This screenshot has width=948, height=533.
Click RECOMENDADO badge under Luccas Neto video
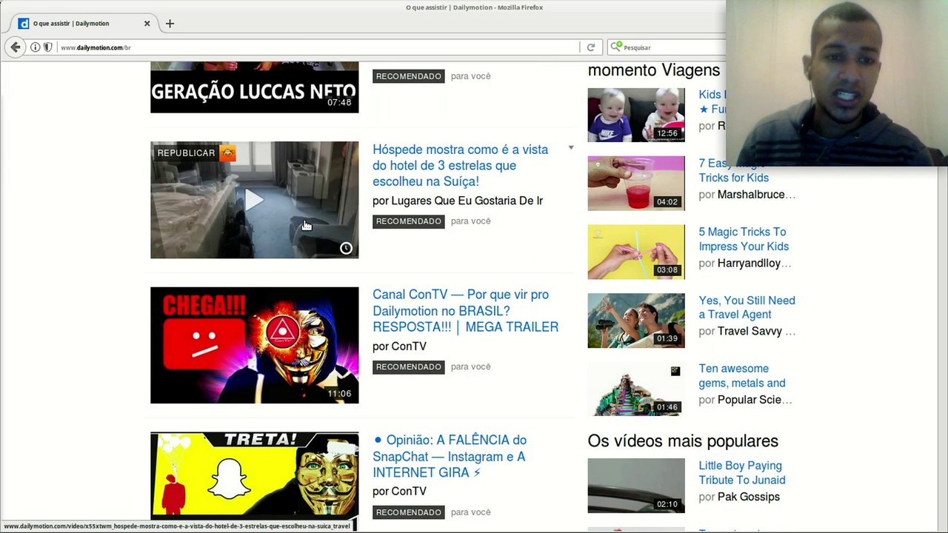coord(408,76)
